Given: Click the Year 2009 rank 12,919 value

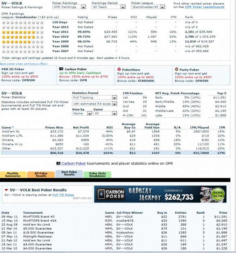Looking at the screenshot, I should coord(191,42).
